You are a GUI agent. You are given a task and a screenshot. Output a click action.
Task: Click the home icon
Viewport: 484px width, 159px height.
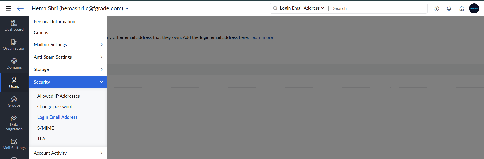point(462,8)
